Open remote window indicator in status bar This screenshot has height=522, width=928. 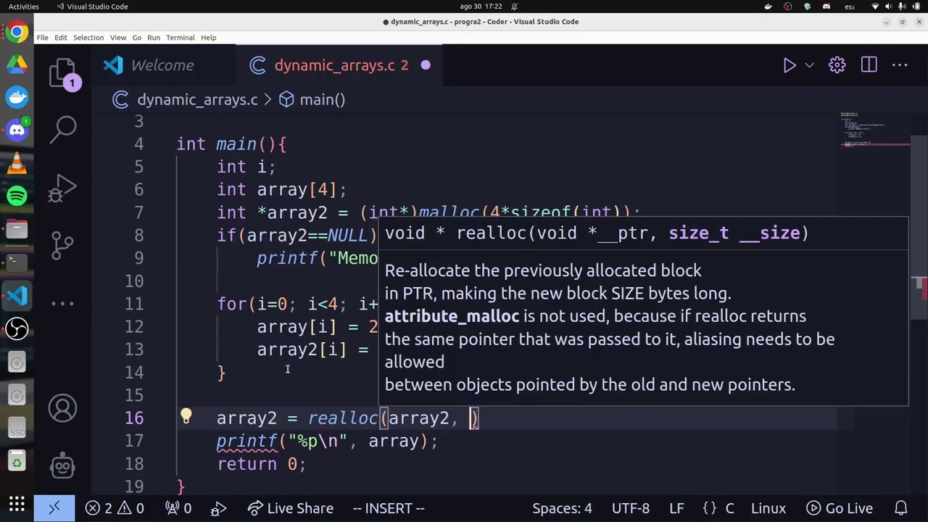54,508
